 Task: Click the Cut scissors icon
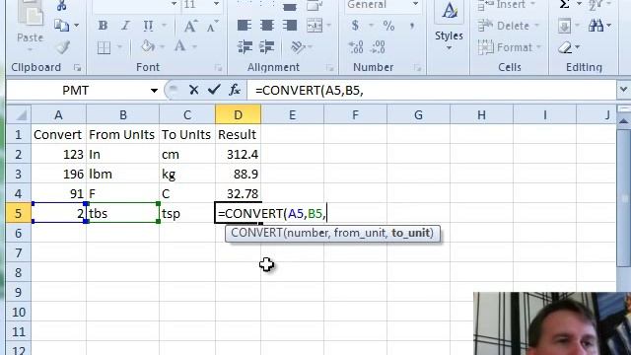[x=61, y=5]
